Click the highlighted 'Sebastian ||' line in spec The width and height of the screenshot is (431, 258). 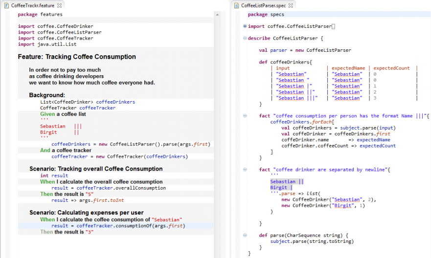click(287, 182)
